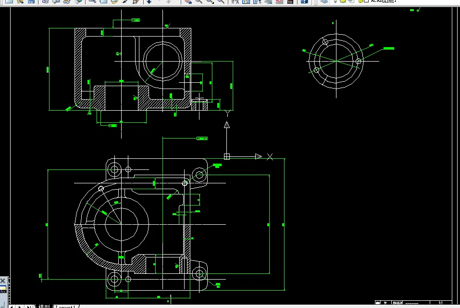Select the Zoom Window magnifier with flyout
This screenshot has height=308, width=460.
click(x=210, y=1)
